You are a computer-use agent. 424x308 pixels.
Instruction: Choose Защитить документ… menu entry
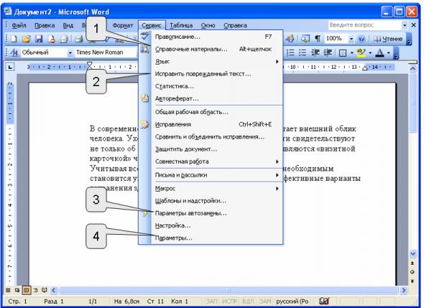[x=211, y=149]
